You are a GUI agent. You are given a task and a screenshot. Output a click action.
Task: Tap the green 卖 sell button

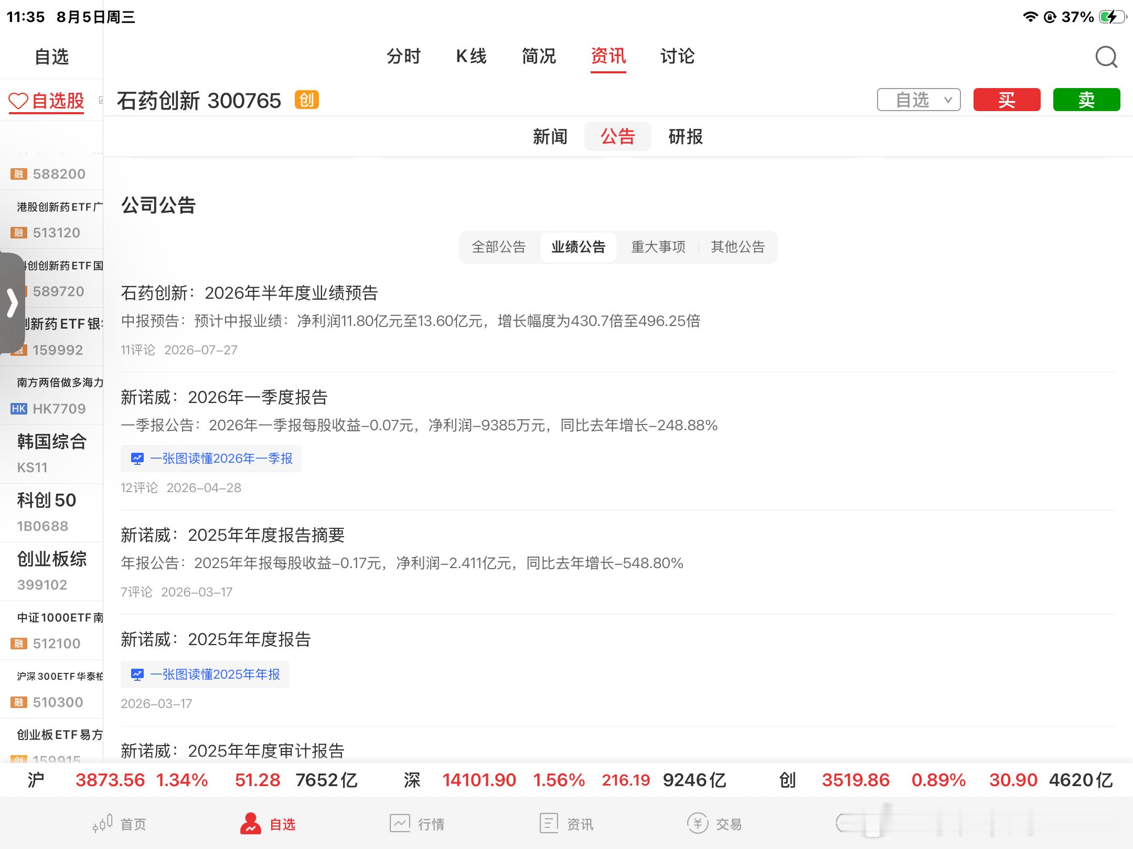(1087, 100)
